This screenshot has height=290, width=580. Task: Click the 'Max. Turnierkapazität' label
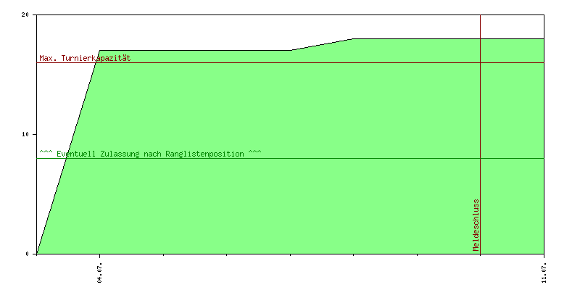click(x=85, y=58)
